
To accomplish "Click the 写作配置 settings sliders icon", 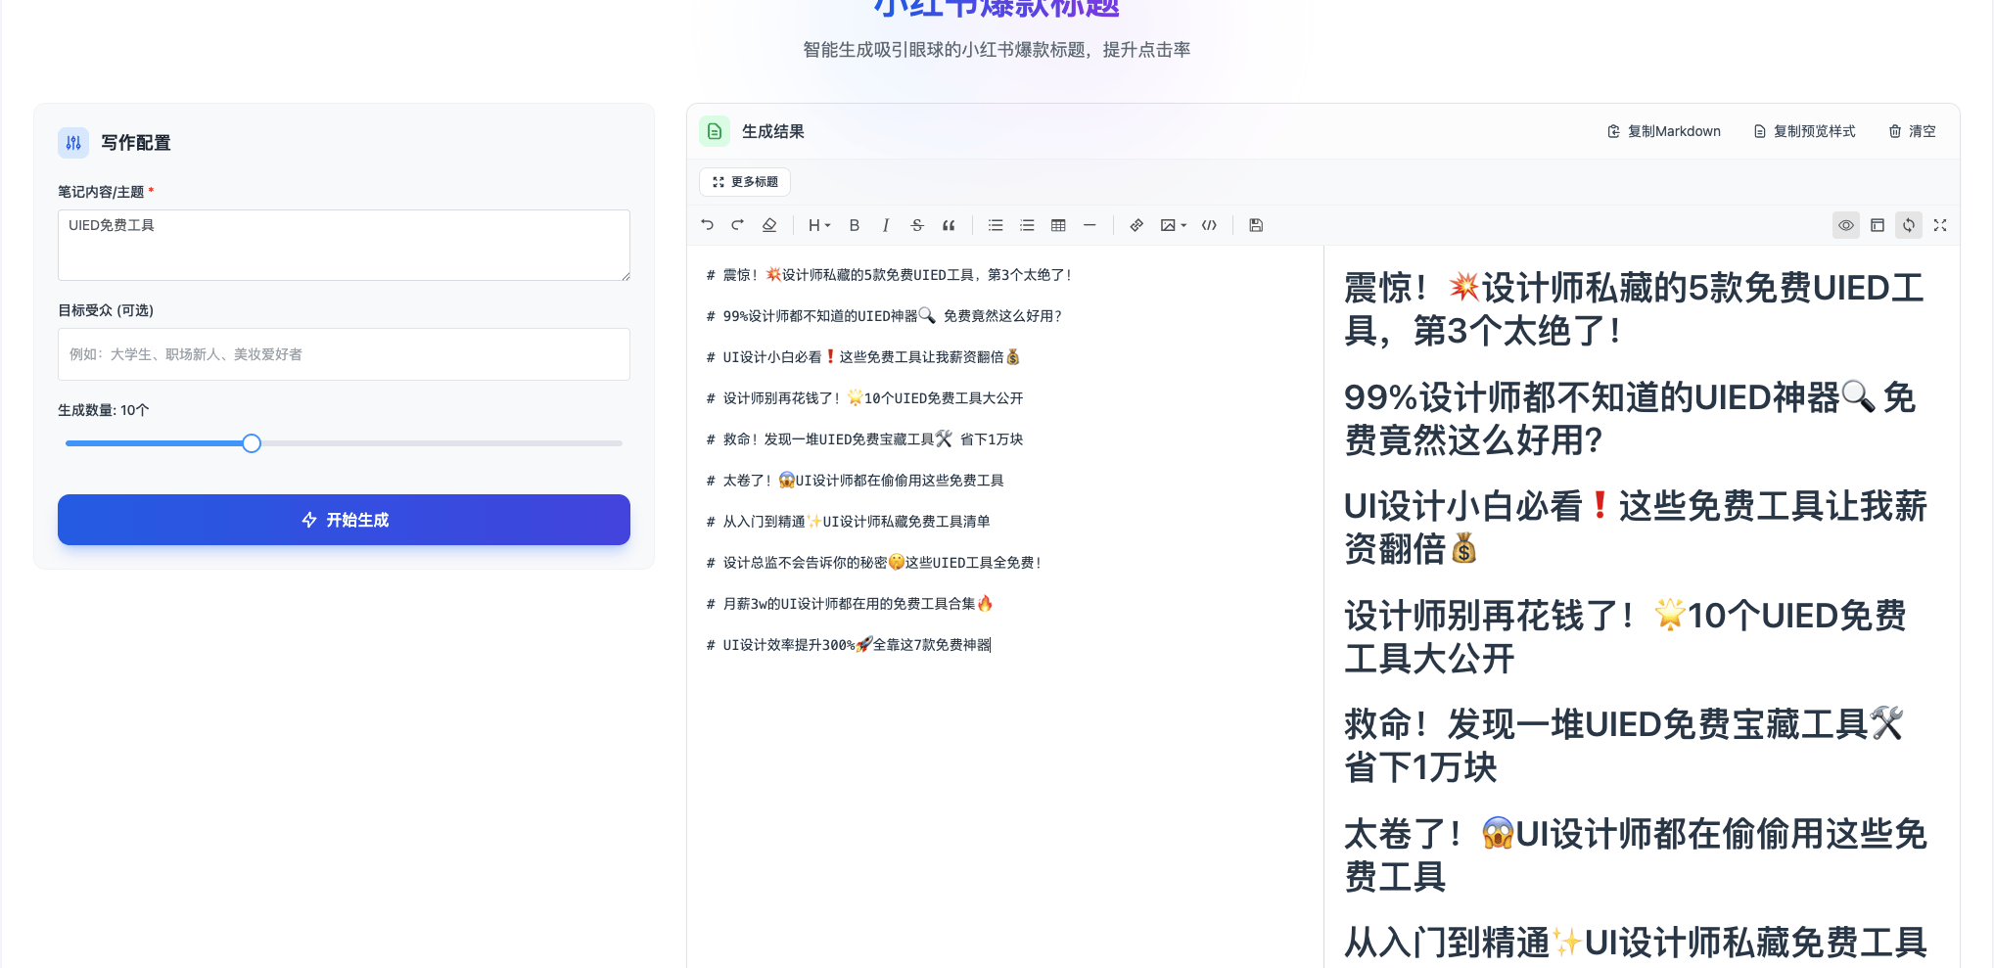I will pyautogui.click(x=73, y=143).
